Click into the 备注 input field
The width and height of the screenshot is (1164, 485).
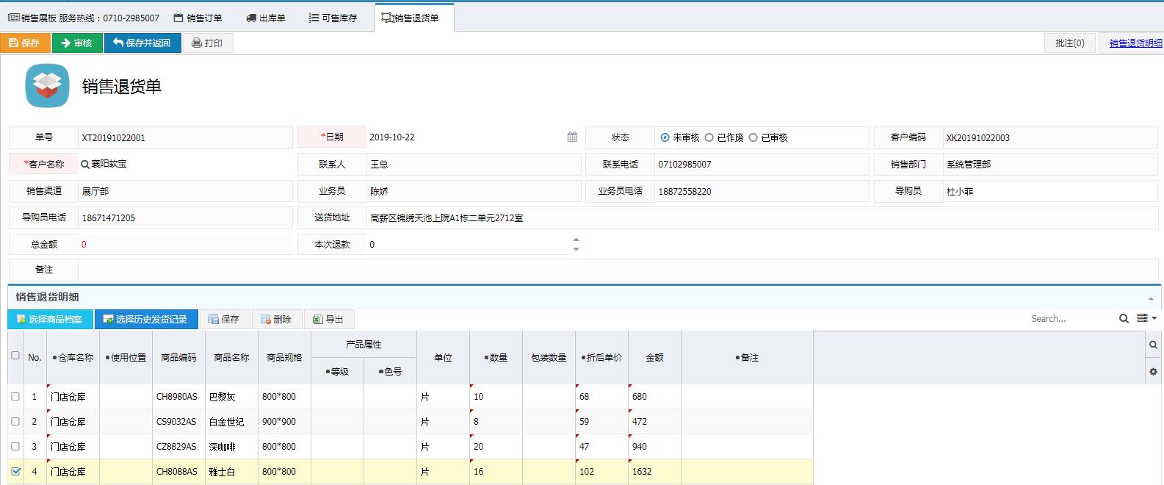pyautogui.click(x=618, y=270)
